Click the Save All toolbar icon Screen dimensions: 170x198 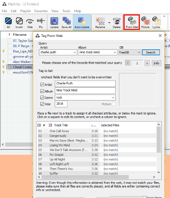66,23
